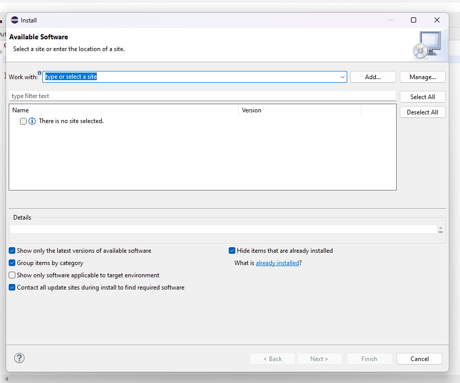
Task: Click the Eclipse icon in title bar
Action: (14, 20)
